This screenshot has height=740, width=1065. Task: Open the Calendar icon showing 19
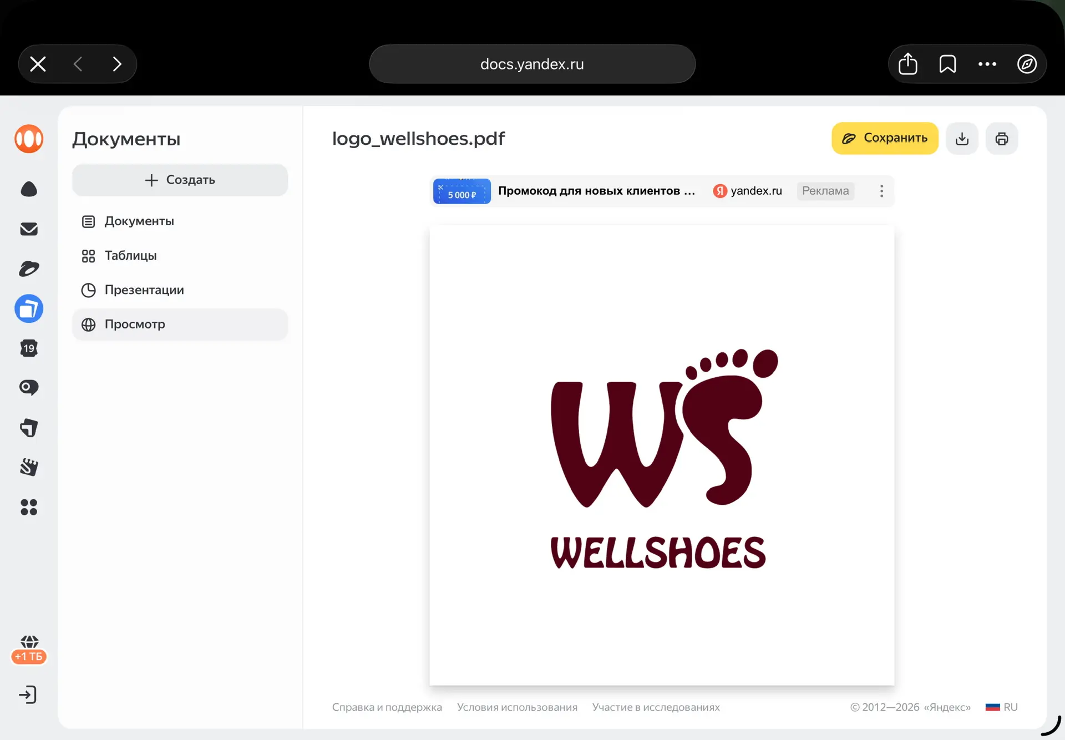pyautogui.click(x=29, y=348)
